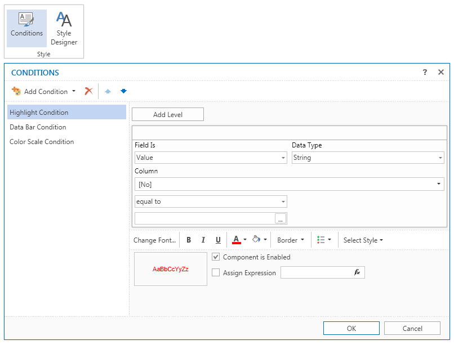Open the Select Style dropdown
Viewport: 454px width, 345px height.
click(x=363, y=240)
